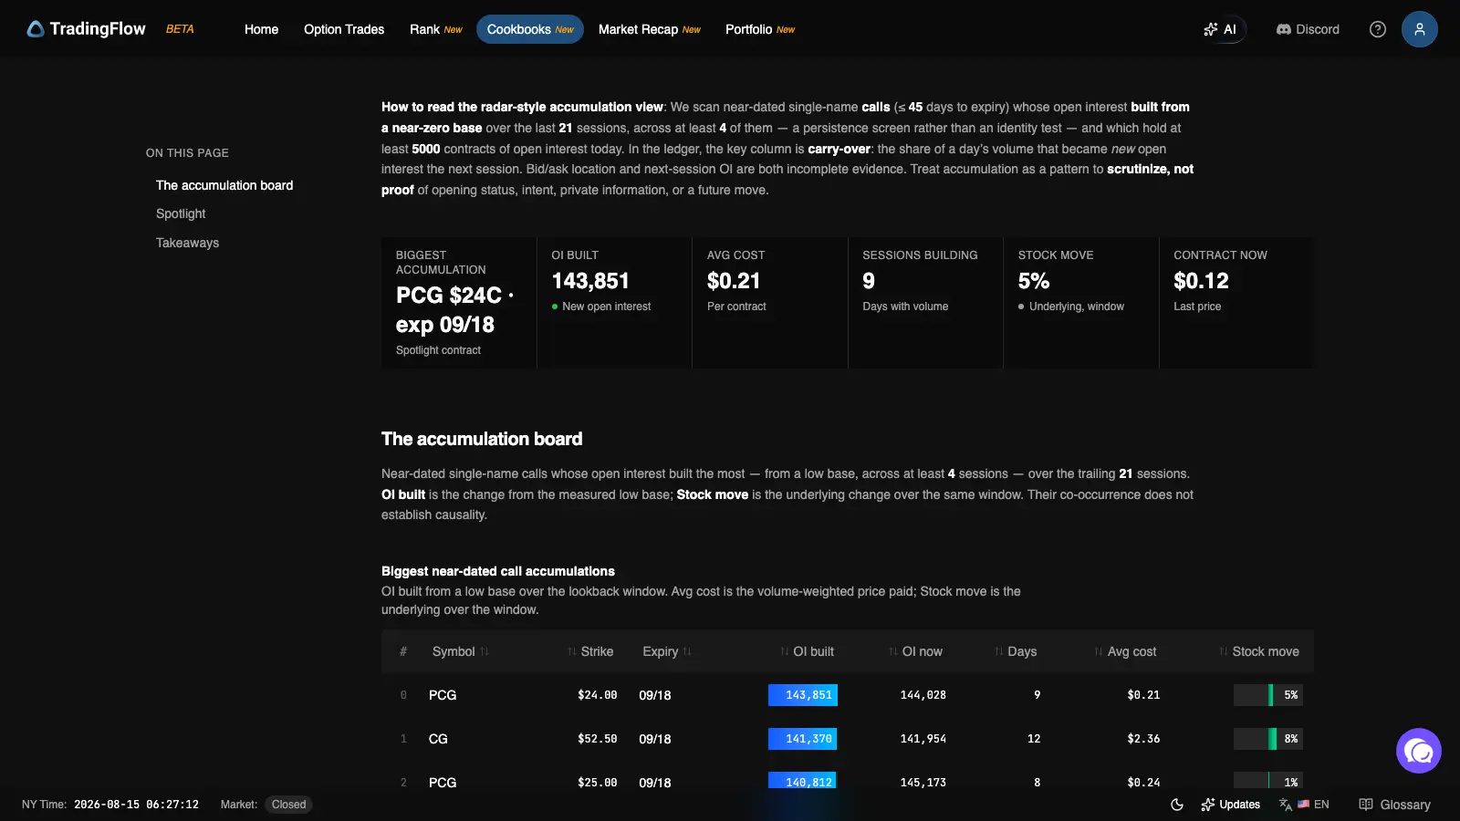Click the PCG symbol in the $25.00 row
The height and width of the screenshot is (821, 1460).
click(x=443, y=782)
